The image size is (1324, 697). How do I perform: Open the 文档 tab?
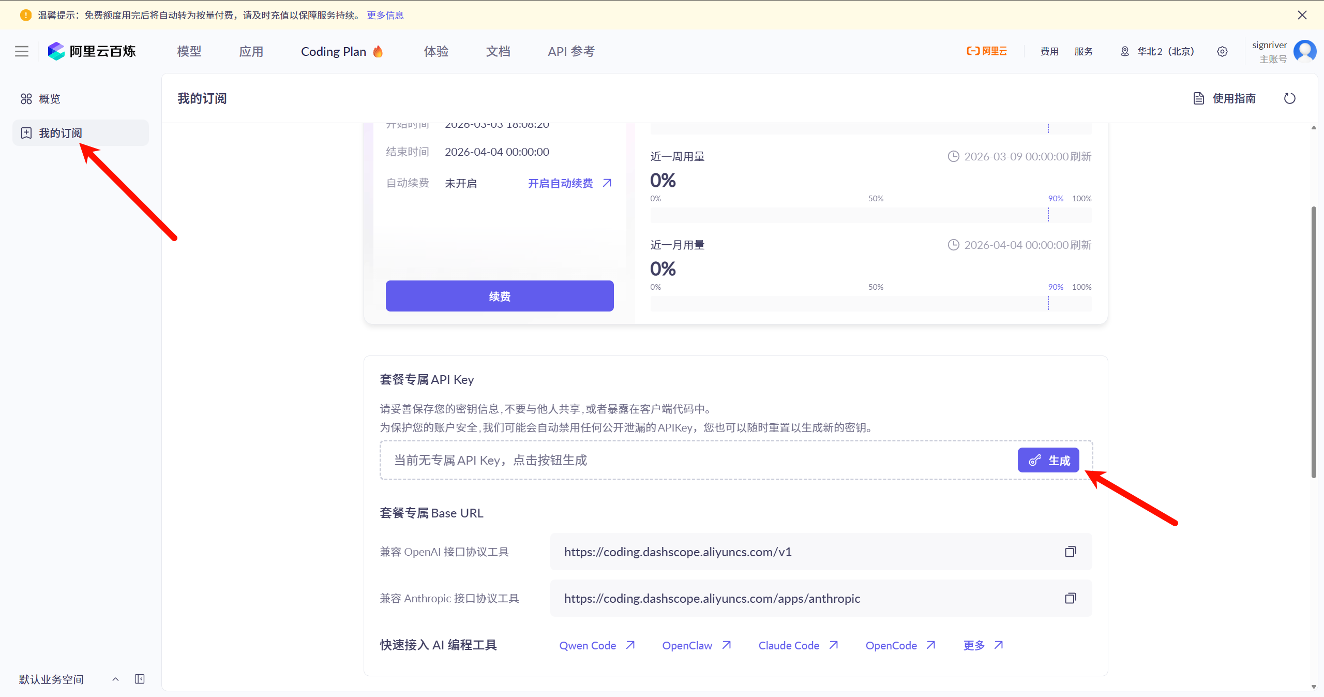coord(499,51)
